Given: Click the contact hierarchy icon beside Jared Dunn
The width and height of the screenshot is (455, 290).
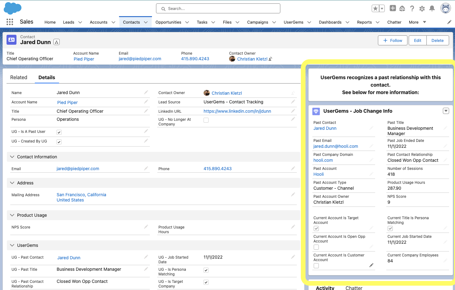Looking at the screenshot, I should (57, 42).
